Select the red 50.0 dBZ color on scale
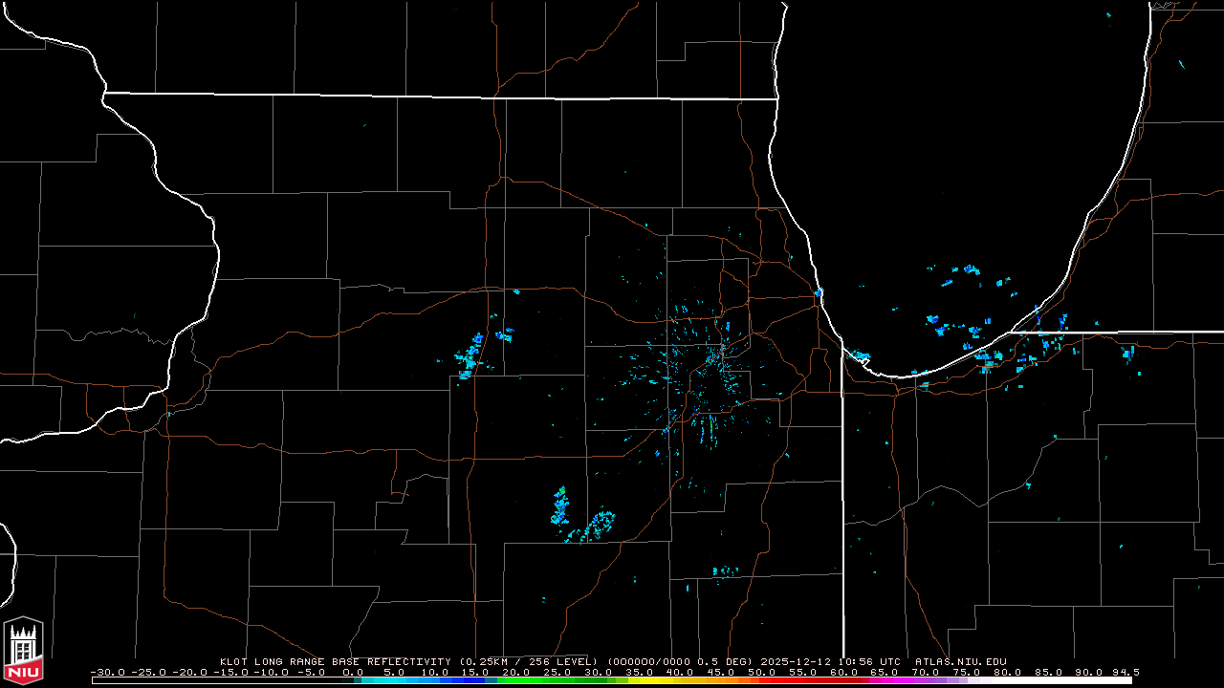 point(761,680)
